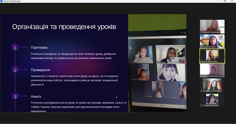The image size is (236, 124).
Task: Select Катерина Поліщук's video thumbnail
Action: coord(212,84)
